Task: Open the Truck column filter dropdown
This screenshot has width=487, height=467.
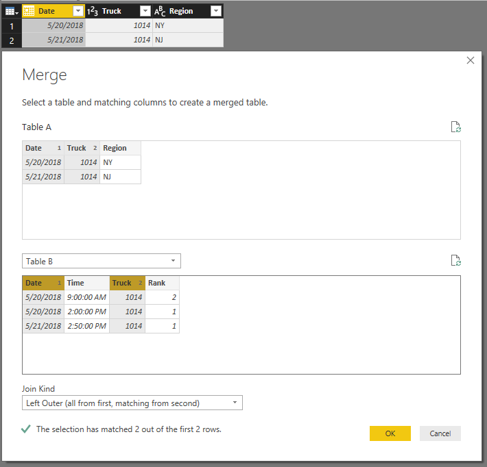Action: tap(145, 11)
